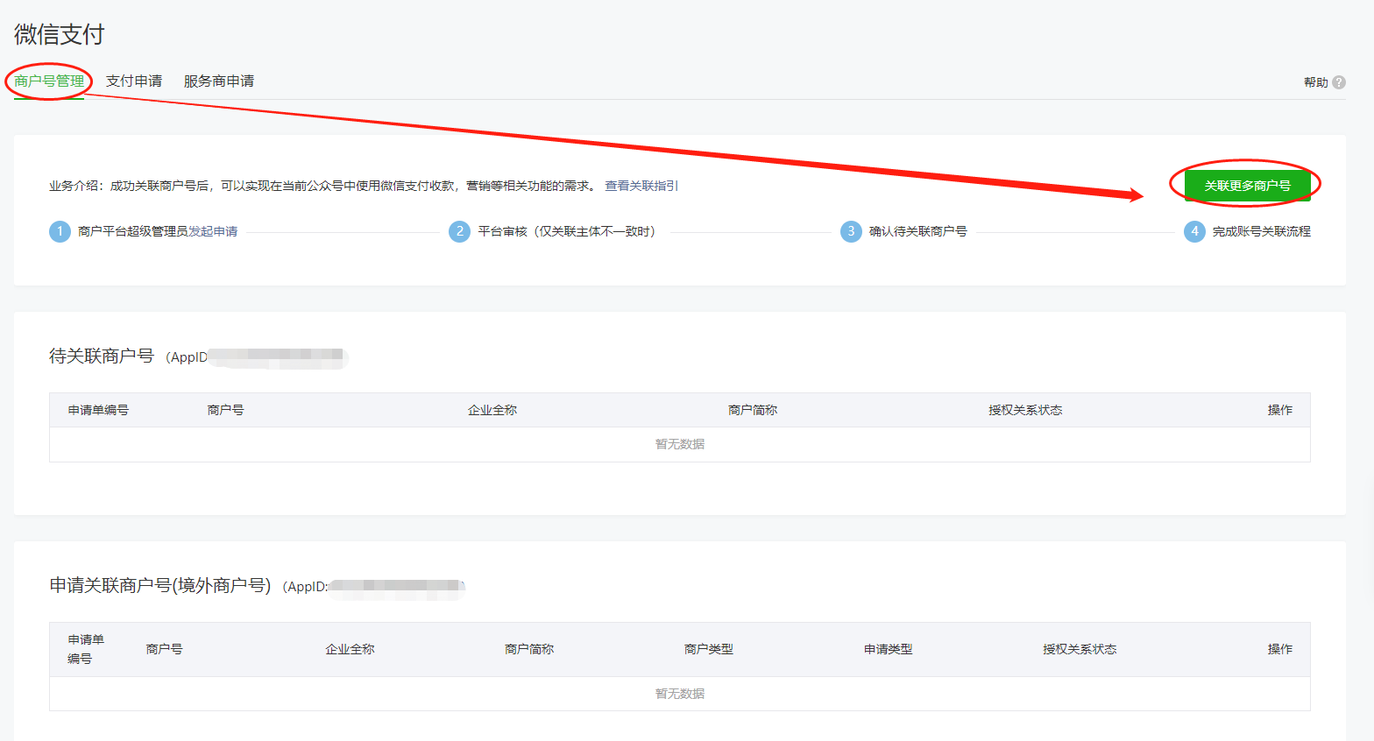Click 操作 header in 境外商户号 table
This screenshot has width=1374, height=741.
1280,649
